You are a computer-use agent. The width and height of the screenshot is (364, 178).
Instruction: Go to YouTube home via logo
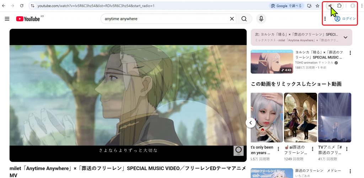tap(28, 19)
